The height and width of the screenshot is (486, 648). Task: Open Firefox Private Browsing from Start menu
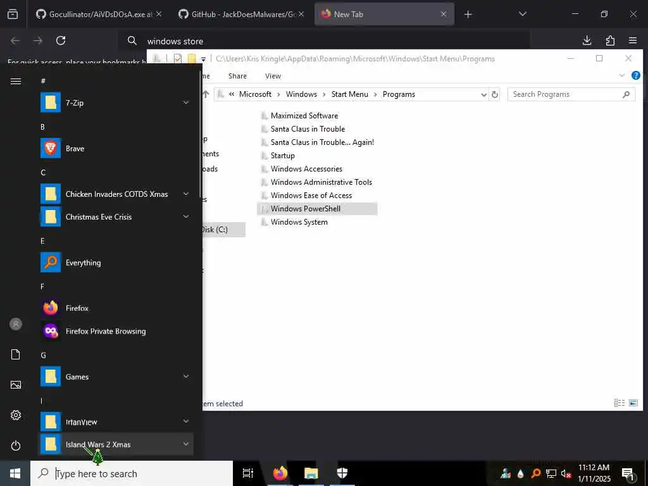tap(116, 331)
